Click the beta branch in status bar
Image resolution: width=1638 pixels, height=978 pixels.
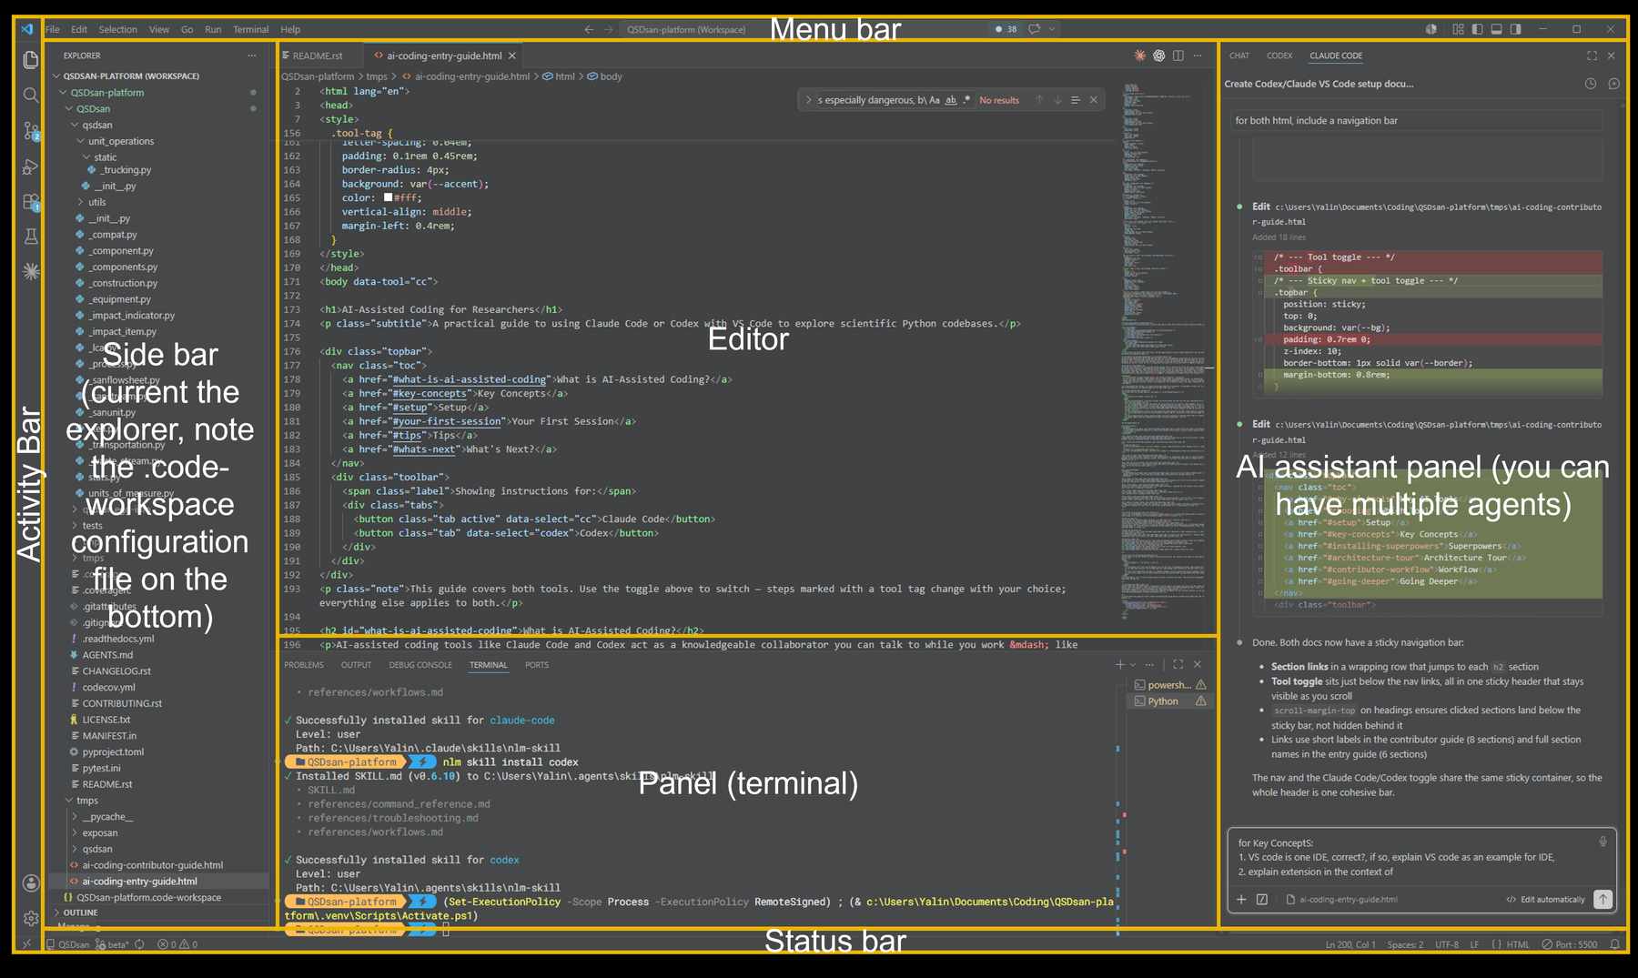113,944
